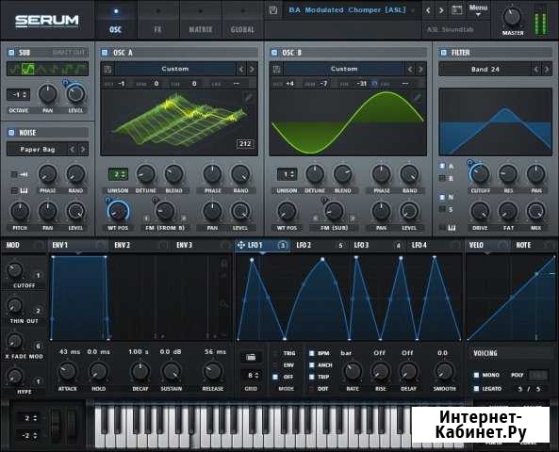Click wavetable frame number 212 box
This screenshot has height=452, width=559.
245,144
